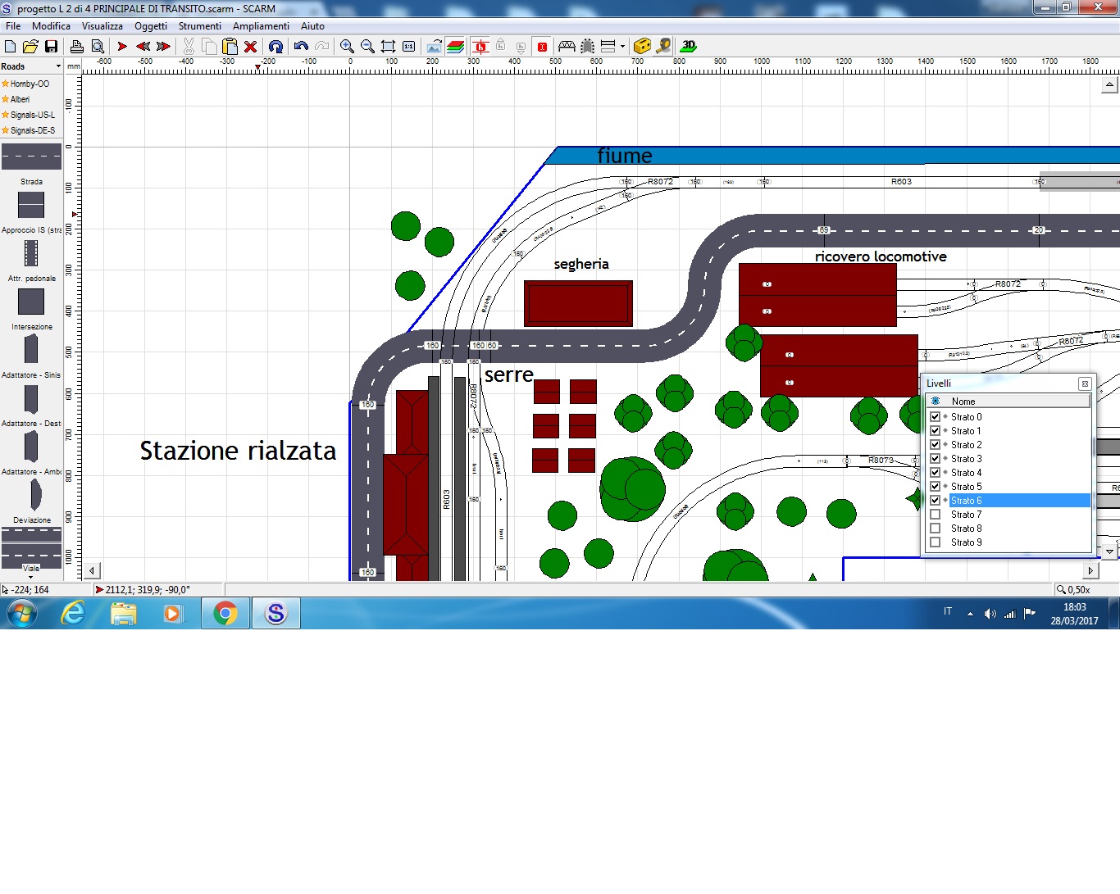Image resolution: width=1120 pixels, height=894 pixels.
Task: Click the dotted tunnel icon
Action: 587,47
